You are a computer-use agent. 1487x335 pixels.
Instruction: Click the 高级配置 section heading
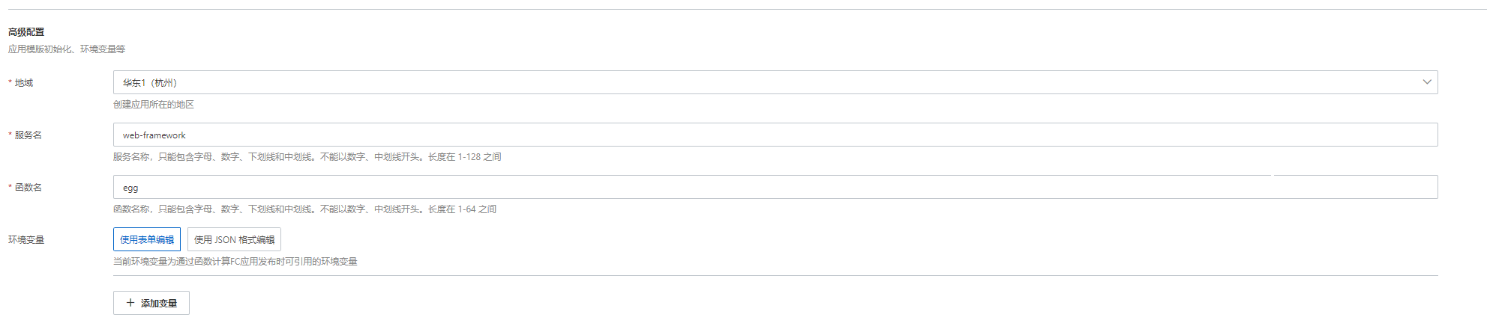[x=26, y=32]
